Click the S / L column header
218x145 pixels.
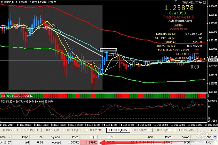(x=93, y=137)
